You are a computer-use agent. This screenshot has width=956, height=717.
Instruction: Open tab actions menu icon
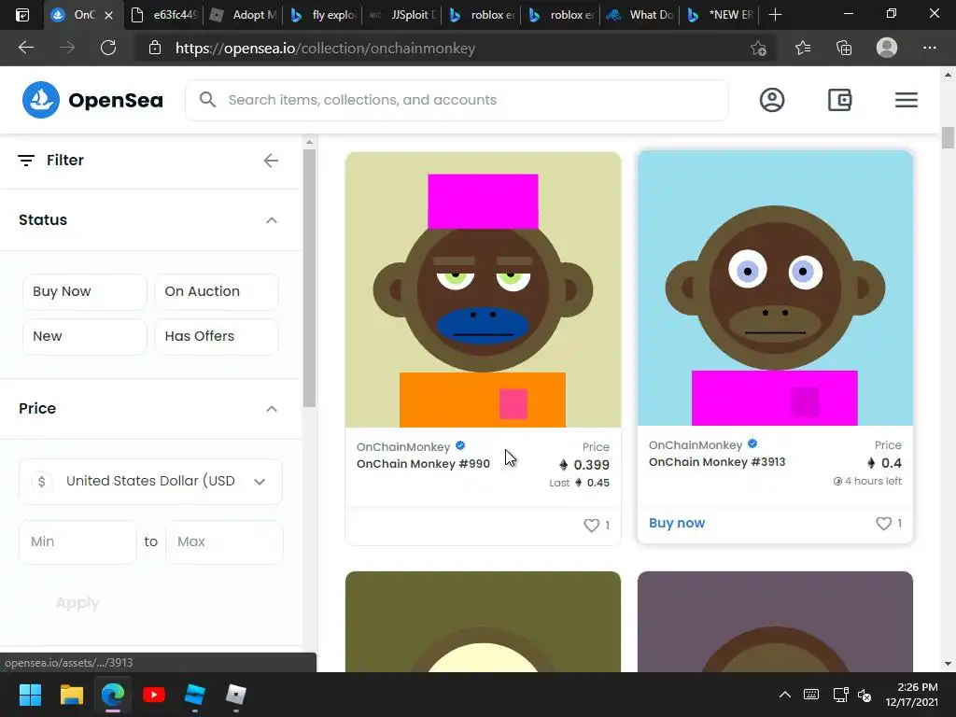pos(22,15)
